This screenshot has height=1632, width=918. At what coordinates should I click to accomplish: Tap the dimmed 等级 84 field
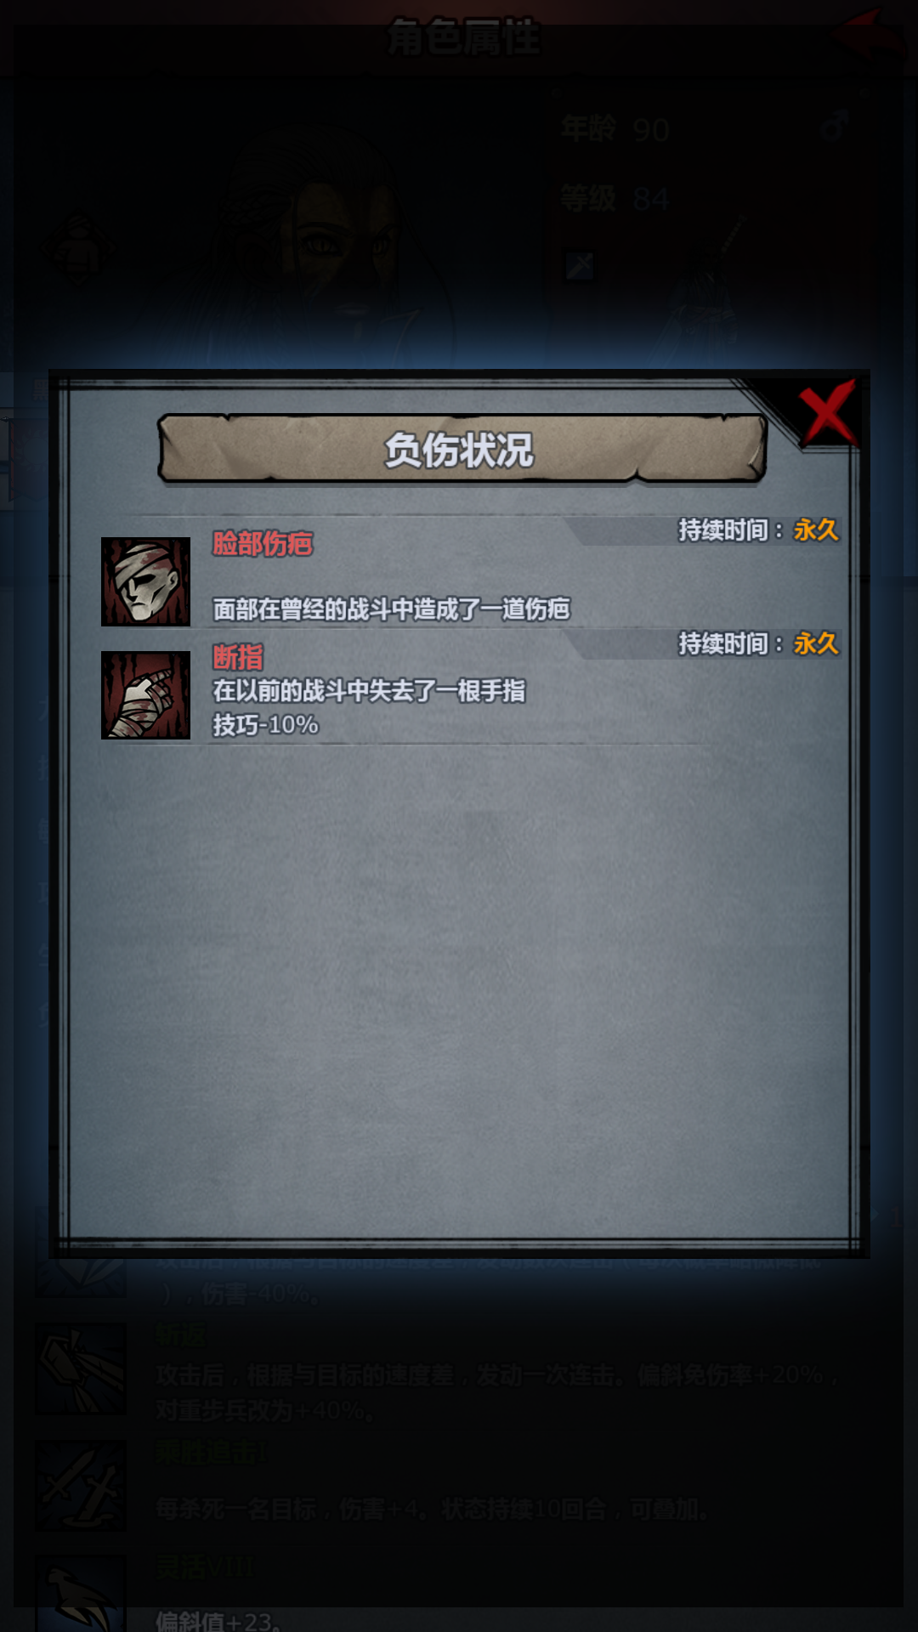point(615,199)
